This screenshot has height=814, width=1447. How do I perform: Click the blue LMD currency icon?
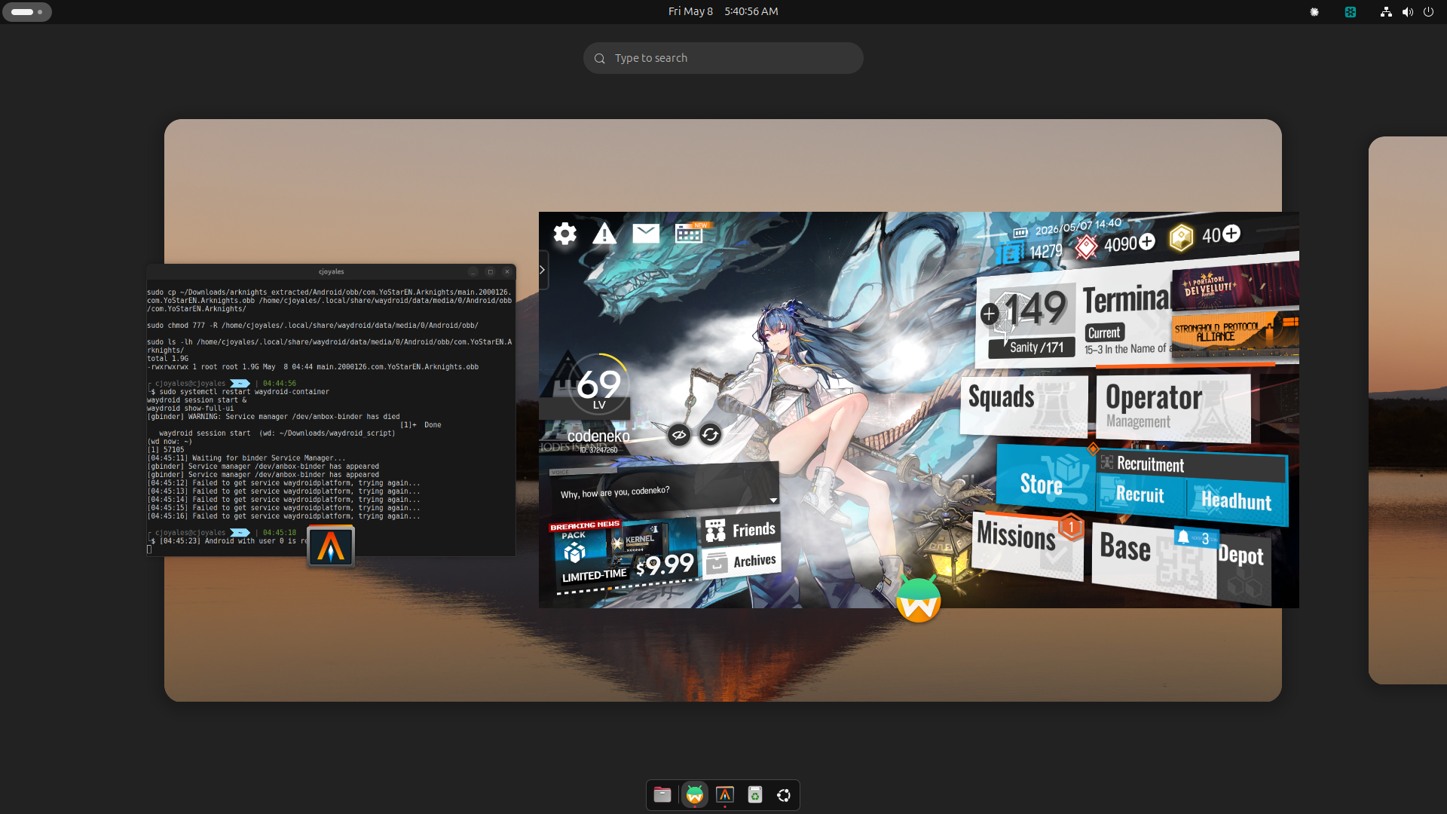coord(1009,254)
